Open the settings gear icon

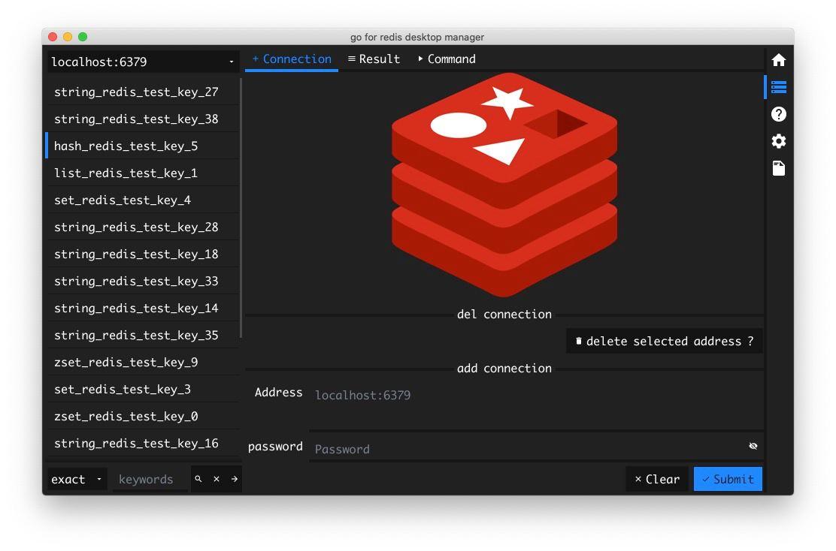[778, 141]
